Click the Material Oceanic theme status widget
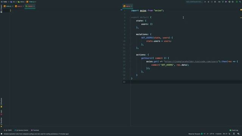This screenshot has width=242, height=136. pyautogui.click(x=194, y=134)
